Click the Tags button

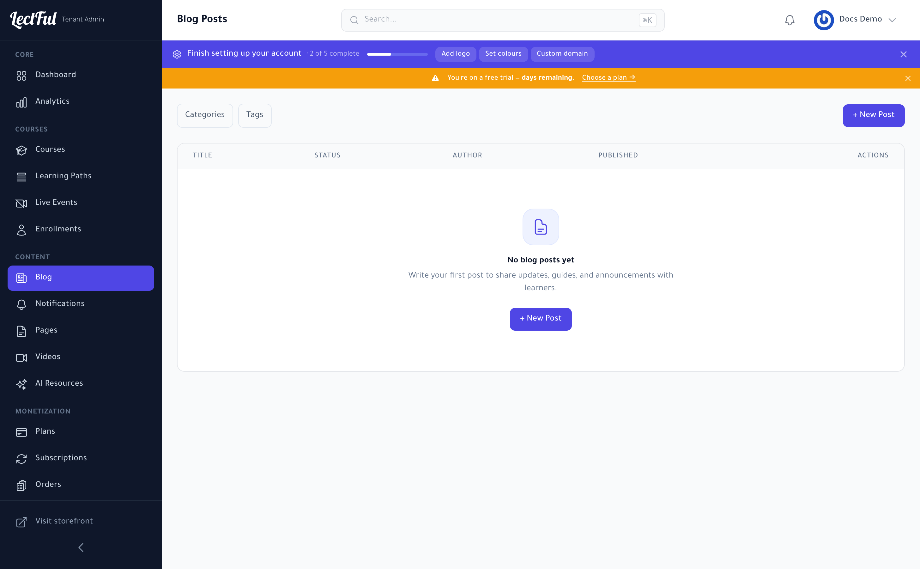255,115
